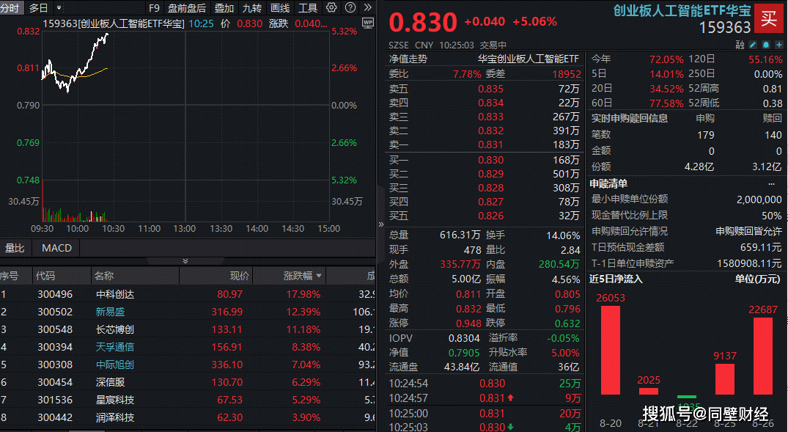Open the 申赎清单 more options ellipsis
Viewport: 788px width, 432px height.
771,183
